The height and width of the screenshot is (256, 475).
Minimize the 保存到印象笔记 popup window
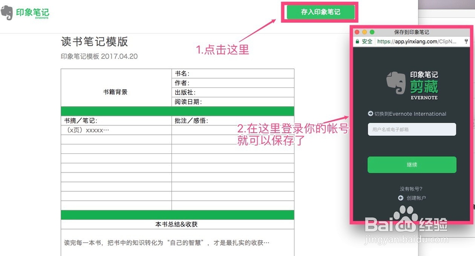coord(364,32)
